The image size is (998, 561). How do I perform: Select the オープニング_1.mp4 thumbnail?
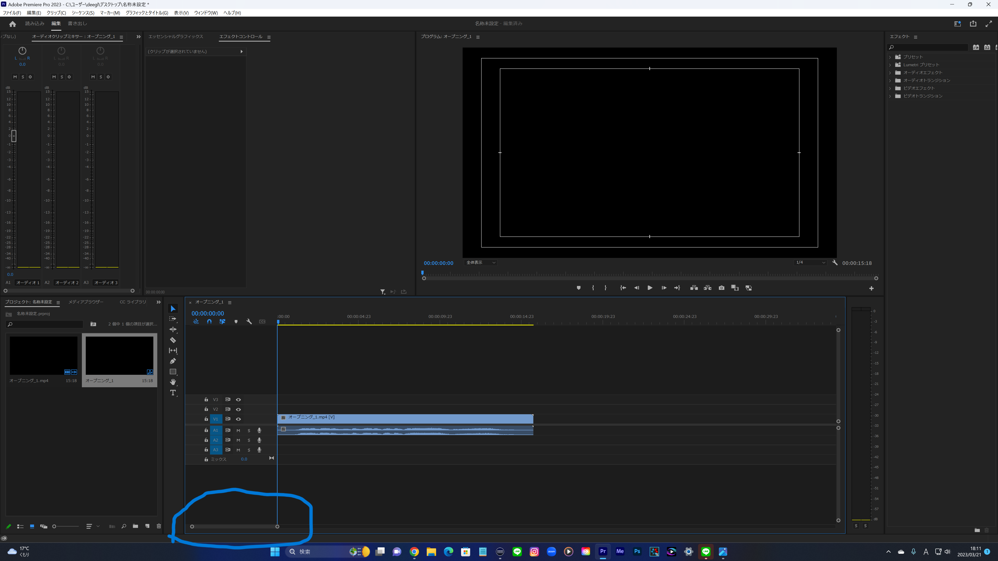coord(43,355)
